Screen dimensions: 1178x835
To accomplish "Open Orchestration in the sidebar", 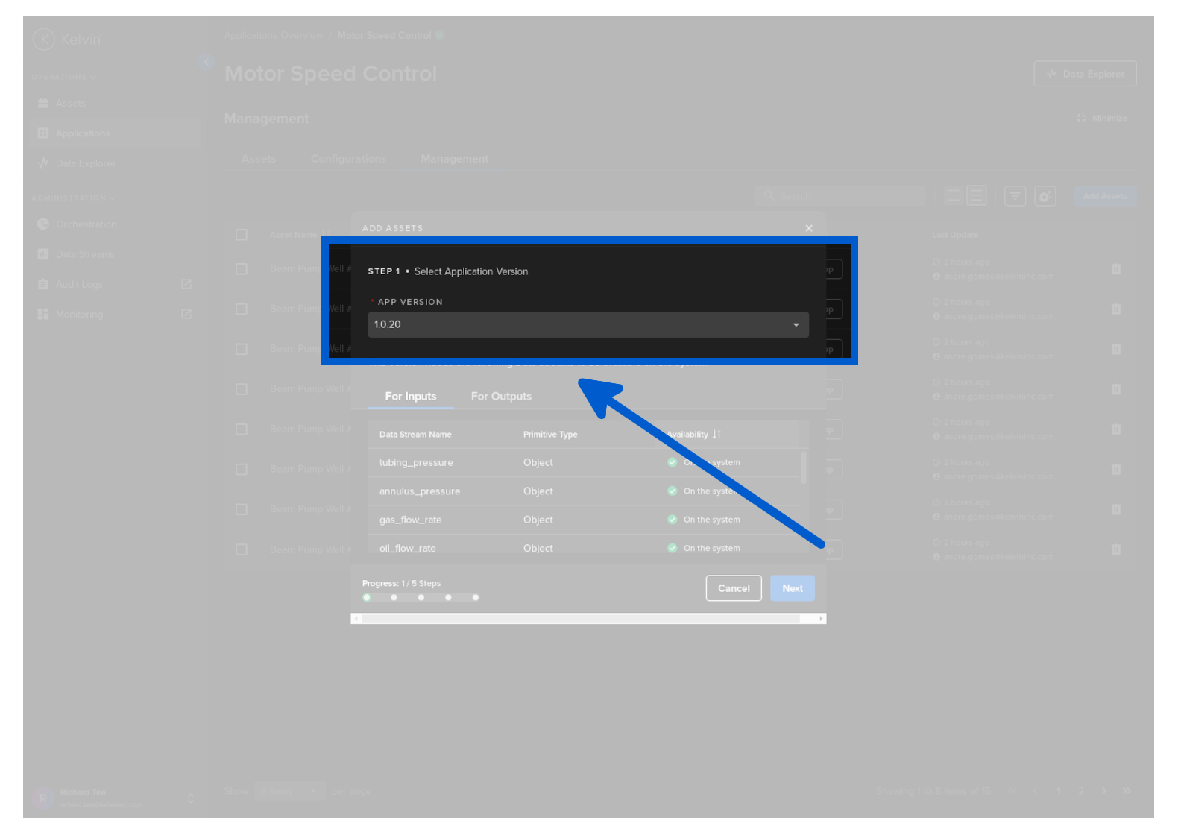I will pos(86,224).
